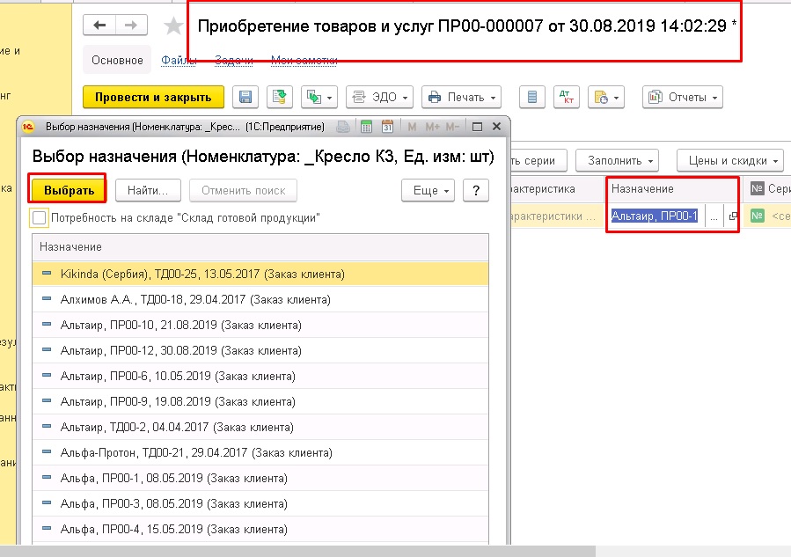Select Альтаир, ПР00-6, 10.05.2019 row
Screen dimensions: 791x557
[x=260, y=376]
